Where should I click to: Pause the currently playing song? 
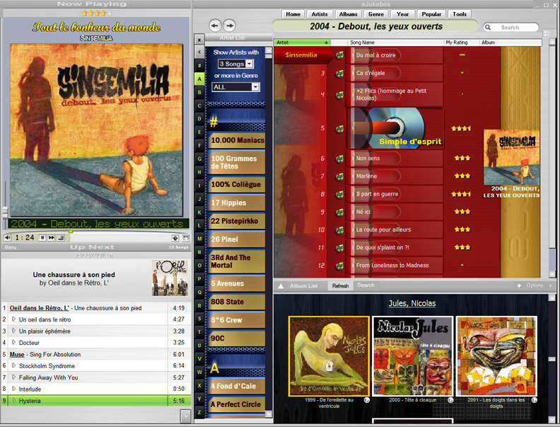tap(42, 238)
